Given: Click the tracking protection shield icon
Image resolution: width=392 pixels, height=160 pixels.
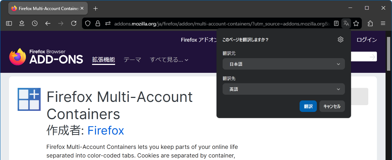Looking at the screenshot, I should coord(88,23).
